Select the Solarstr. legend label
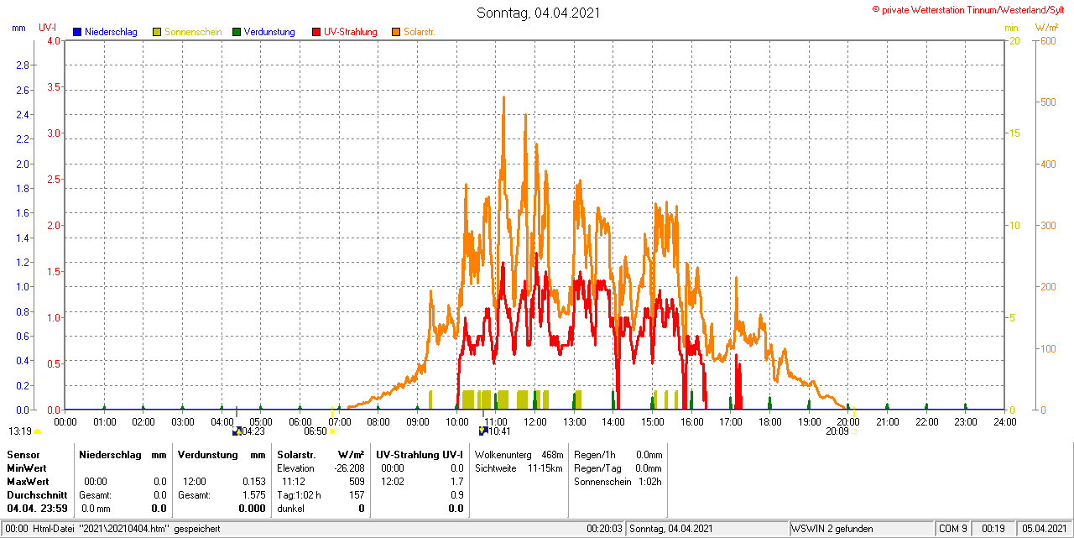 click(x=419, y=32)
